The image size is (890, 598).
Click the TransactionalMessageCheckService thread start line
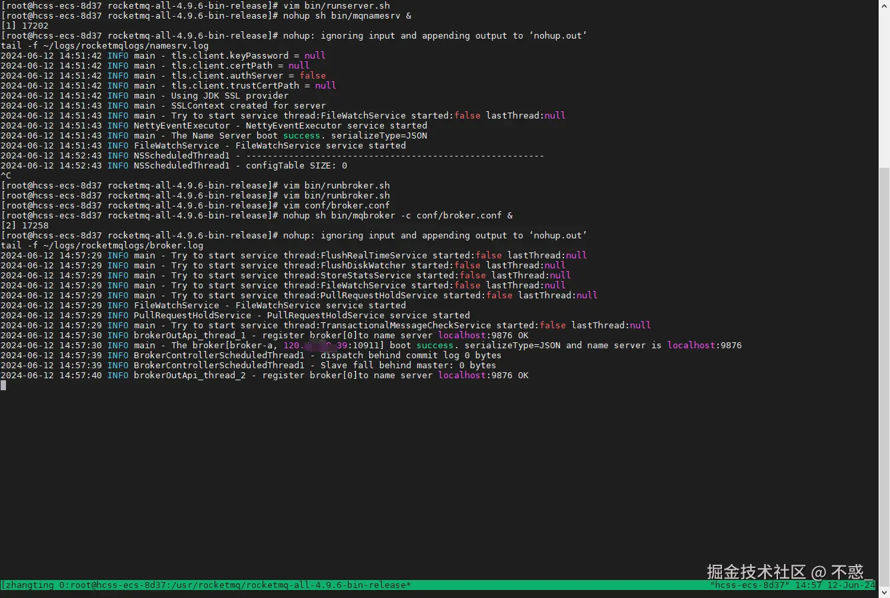326,325
